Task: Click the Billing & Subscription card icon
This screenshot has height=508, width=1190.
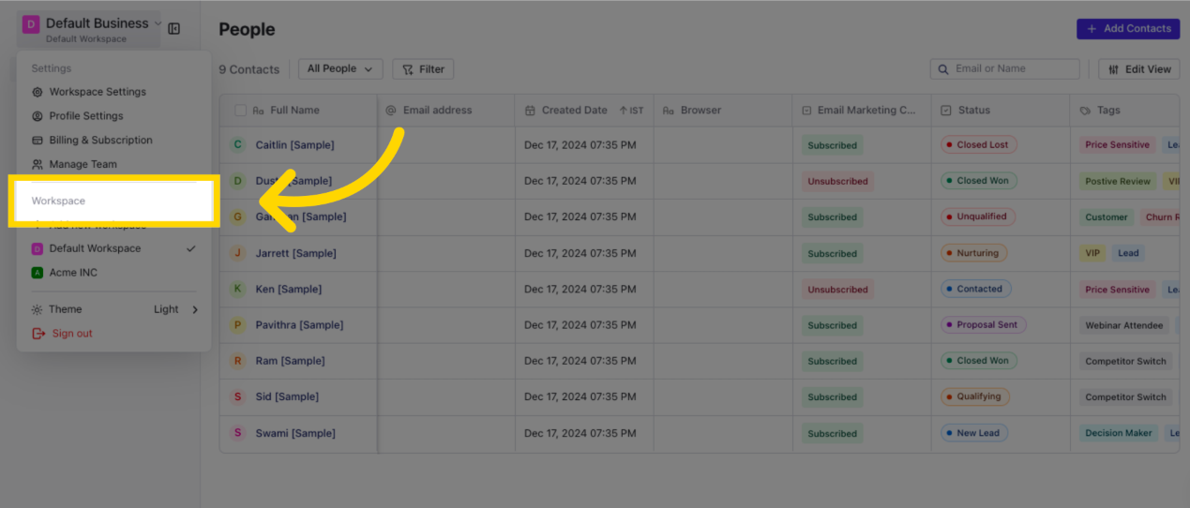Action: point(38,141)
